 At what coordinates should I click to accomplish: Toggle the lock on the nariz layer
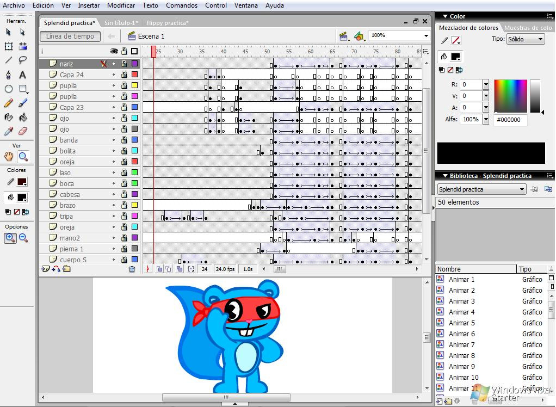(124, 64)
